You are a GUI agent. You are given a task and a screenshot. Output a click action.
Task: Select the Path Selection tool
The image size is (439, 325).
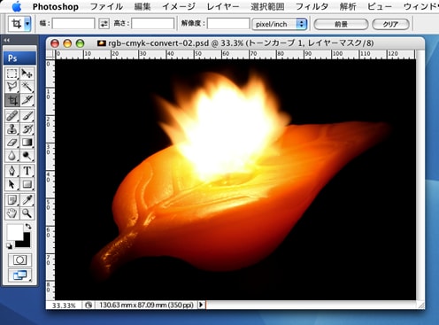pyautogui.click(x=12, y=184)
